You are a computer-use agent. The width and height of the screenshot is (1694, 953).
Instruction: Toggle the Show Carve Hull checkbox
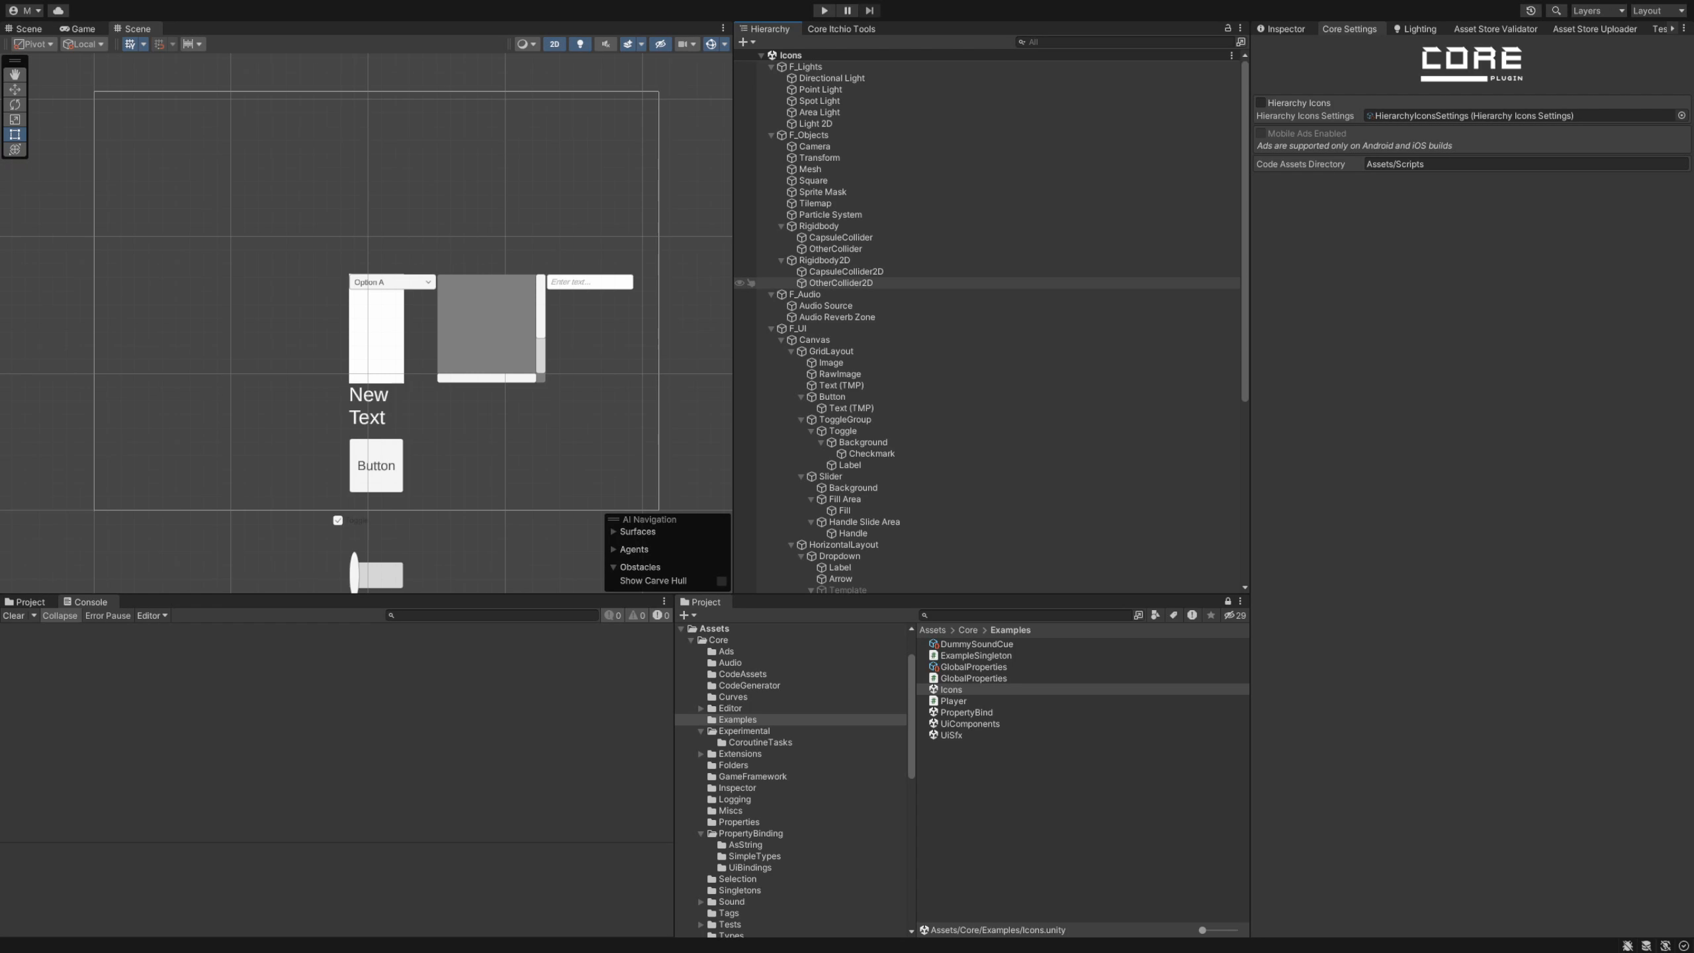[721, 581]
